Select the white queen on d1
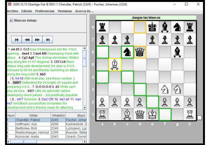This screenshot has height=145, width=210. 140,114
